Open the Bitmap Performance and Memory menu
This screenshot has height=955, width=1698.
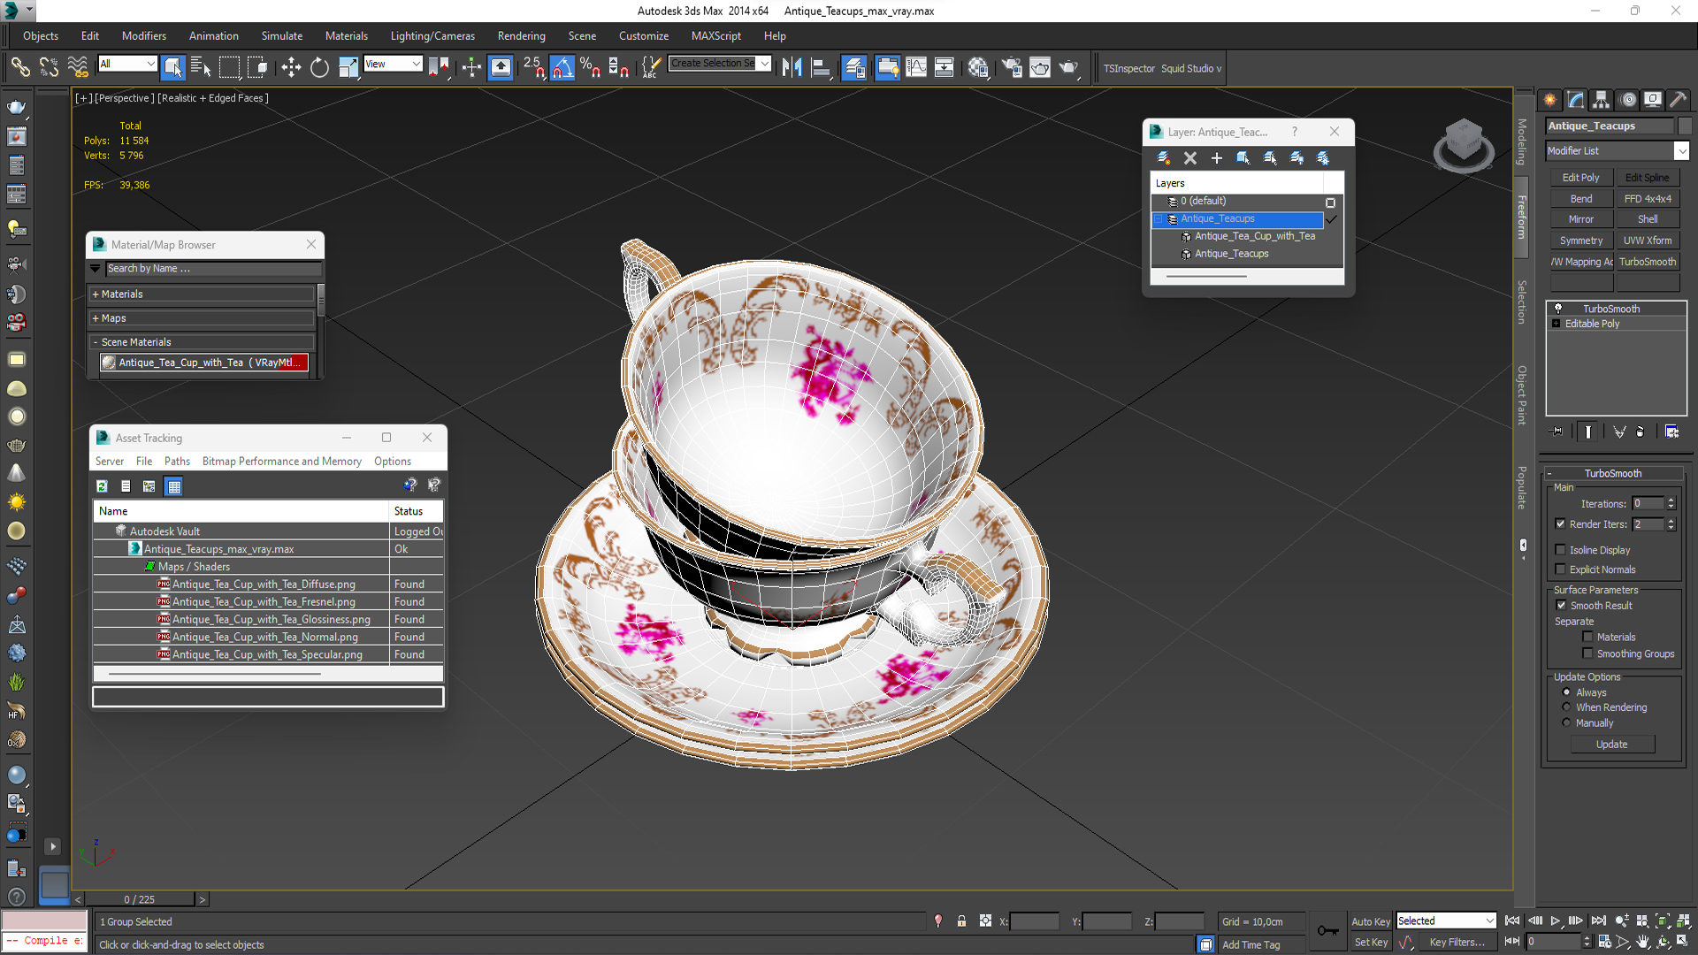point(281,461)
